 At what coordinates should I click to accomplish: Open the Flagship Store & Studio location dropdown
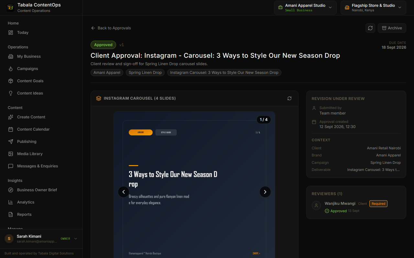point(373,8)
